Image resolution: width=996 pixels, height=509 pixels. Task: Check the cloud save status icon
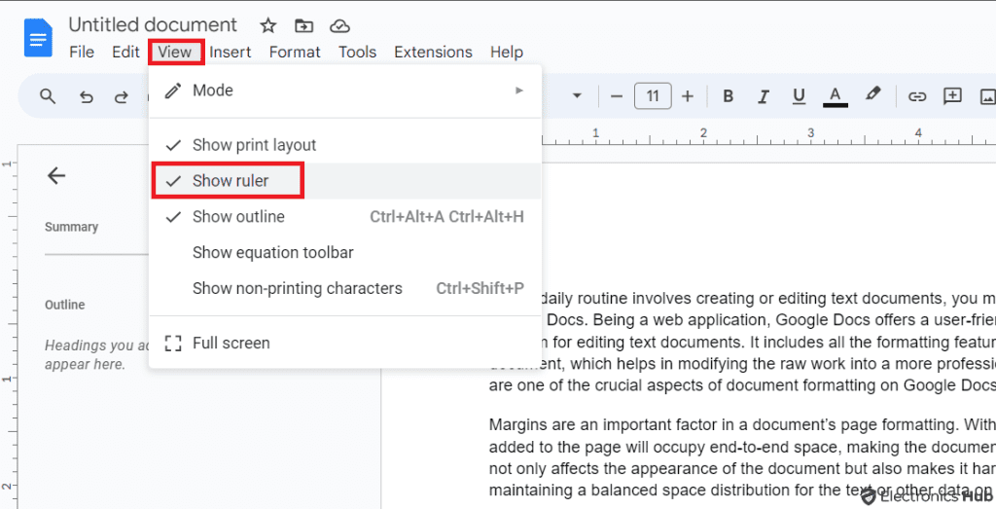(x=339, y=25)
